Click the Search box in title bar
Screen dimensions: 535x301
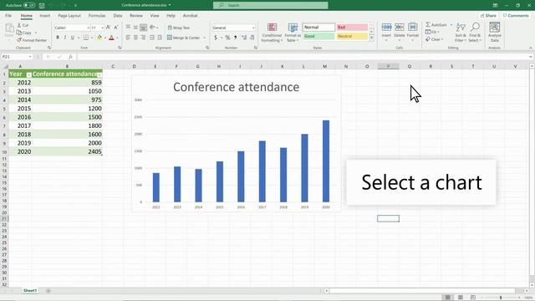pyautogui.click(x=271, y=6)
